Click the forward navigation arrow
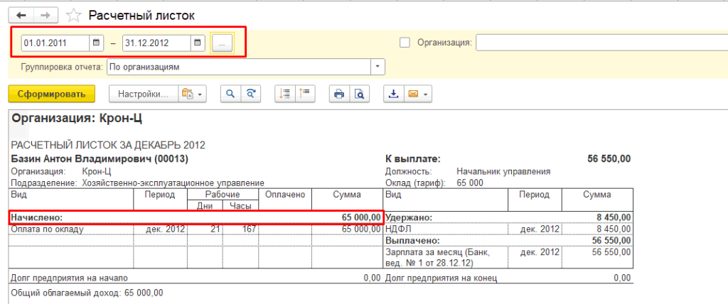Viewport: 728px width, 304px height. (x=45, y=15)
